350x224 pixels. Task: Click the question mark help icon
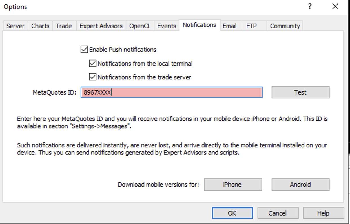[x=310, y=6]
